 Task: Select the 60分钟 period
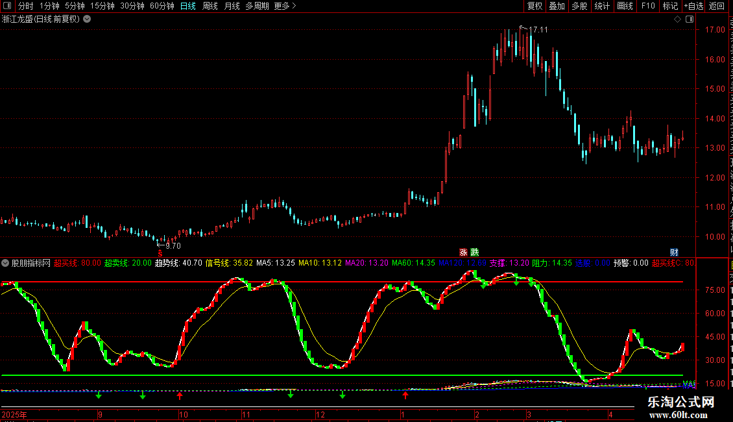click(162, 6)
